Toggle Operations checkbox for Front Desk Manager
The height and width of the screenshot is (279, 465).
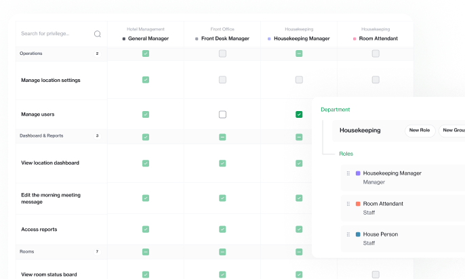(222, 53)
